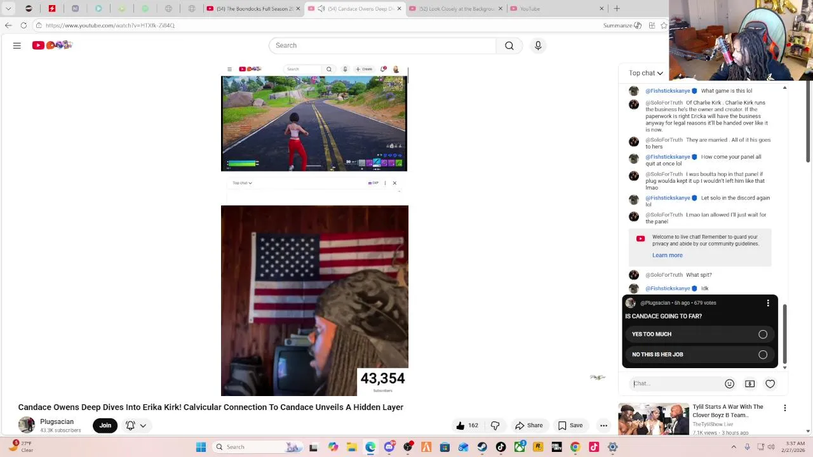Dislike the video

point(495,425)
